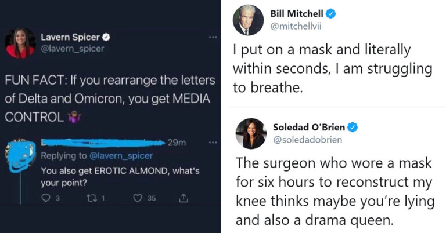This screenshot has width=446, height=233.
Task: Follow the @lavern_spicer mention after 'Replying to'
Action: [x=123, y=155]
